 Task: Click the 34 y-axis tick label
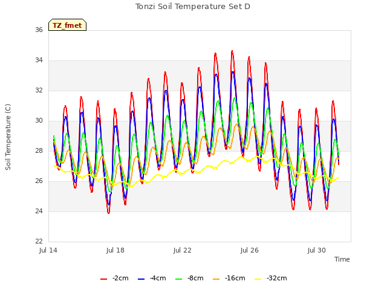(39, 60)
